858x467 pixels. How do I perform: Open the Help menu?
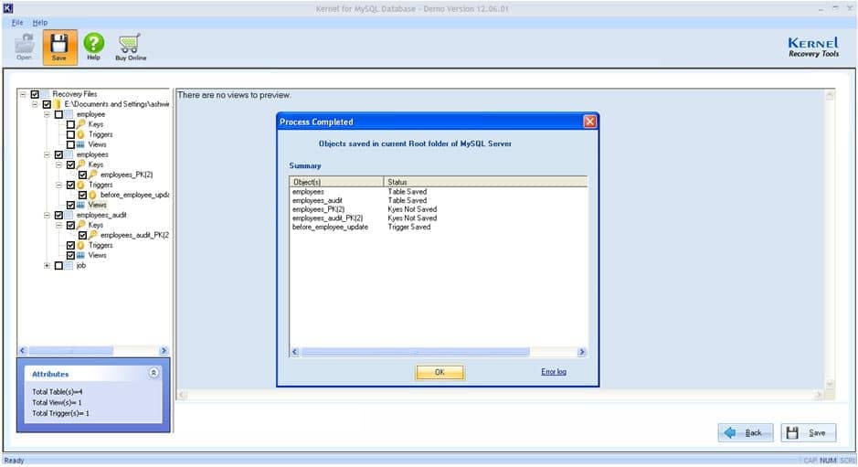(x=40, y=23)
